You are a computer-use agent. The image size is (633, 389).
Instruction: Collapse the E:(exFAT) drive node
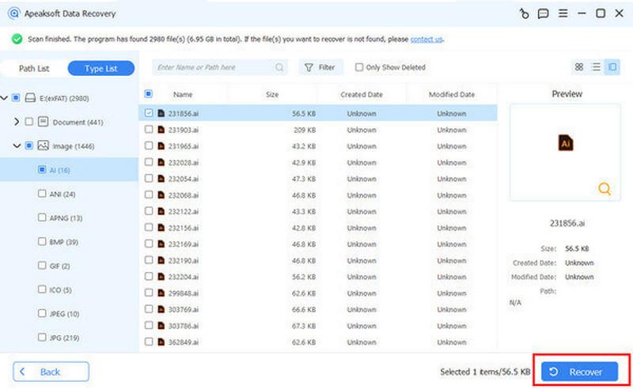pyautogui.click(x=5, y=98)
